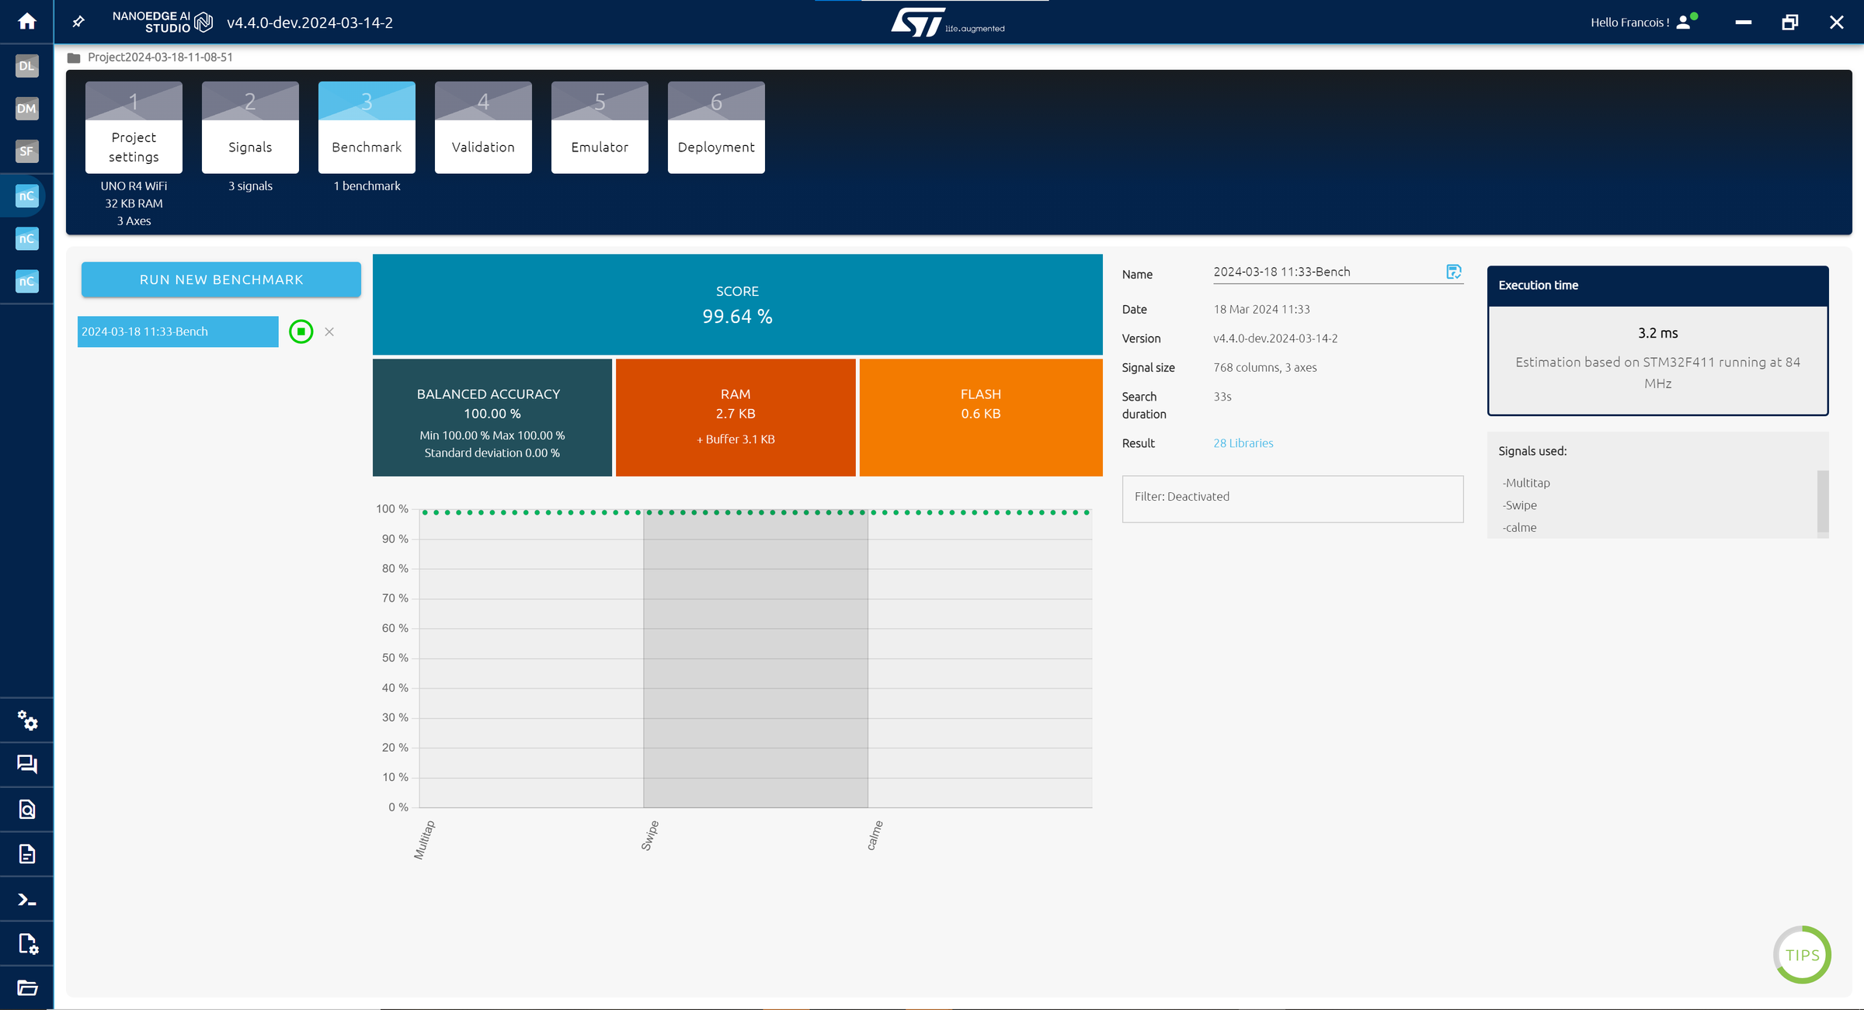Open the terminal console icon in sidebar
This screenshot has width=1864, height=1010.
[27, 900]
